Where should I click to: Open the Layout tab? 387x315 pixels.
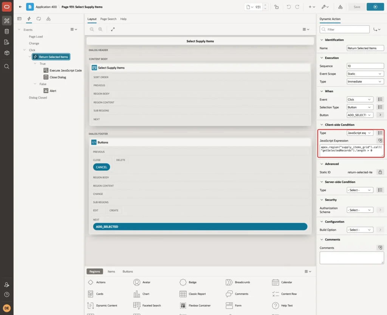[x=92, y=19]
